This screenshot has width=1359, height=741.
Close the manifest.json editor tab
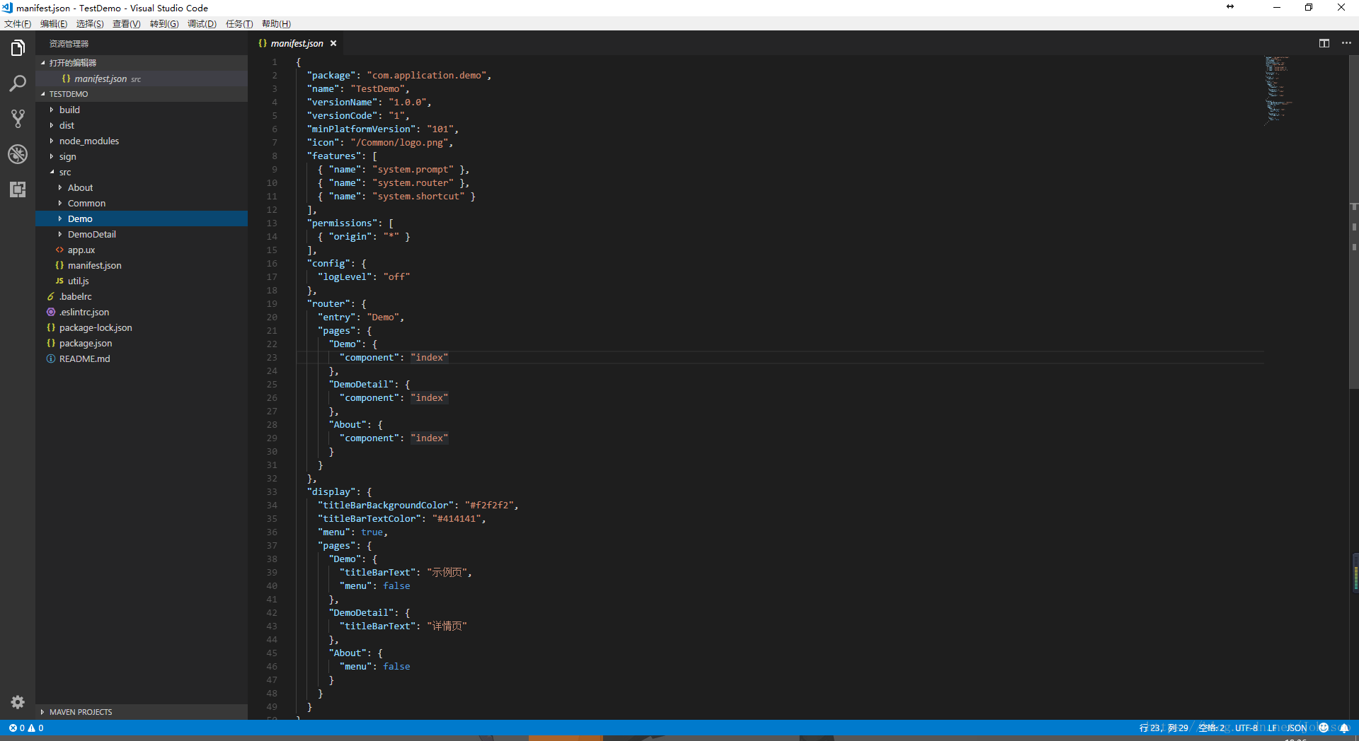point(333,43)
